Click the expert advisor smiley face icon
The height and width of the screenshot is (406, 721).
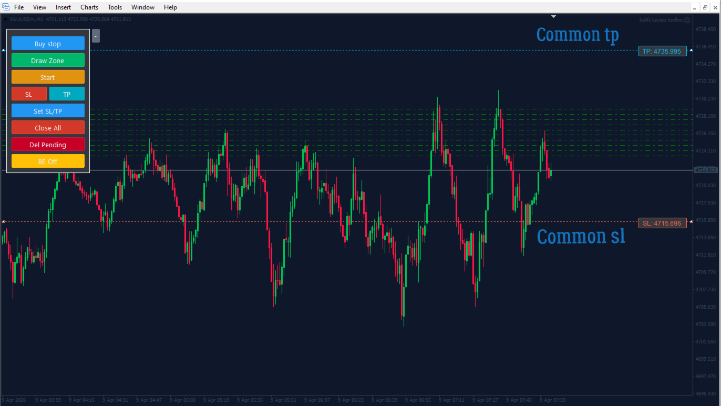pyautogui.click(x=687, y=19)
